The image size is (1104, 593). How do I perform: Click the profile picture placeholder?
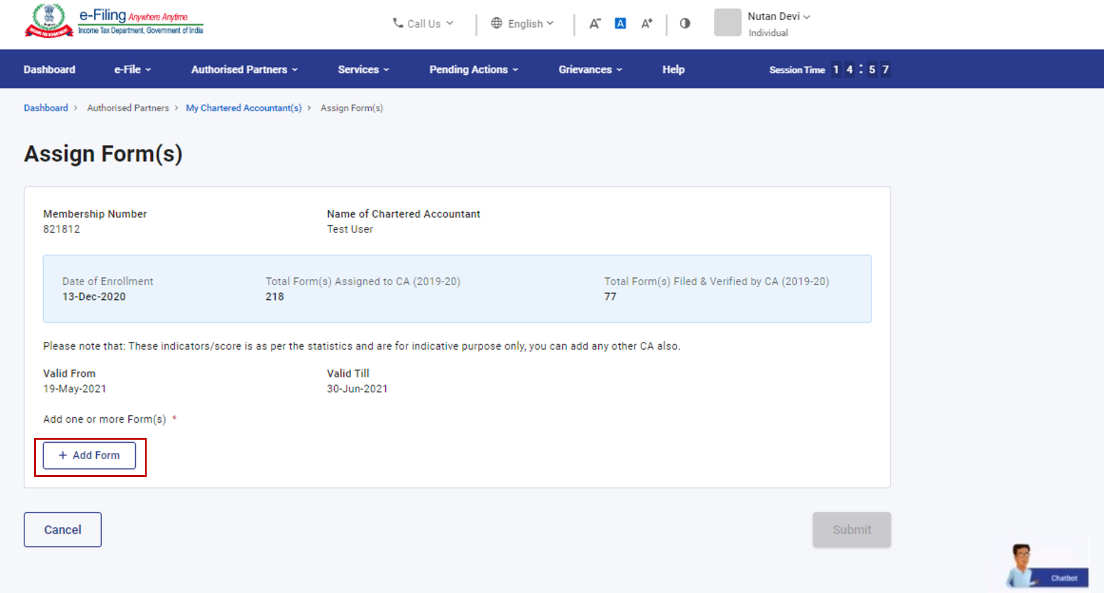[727, 23]
